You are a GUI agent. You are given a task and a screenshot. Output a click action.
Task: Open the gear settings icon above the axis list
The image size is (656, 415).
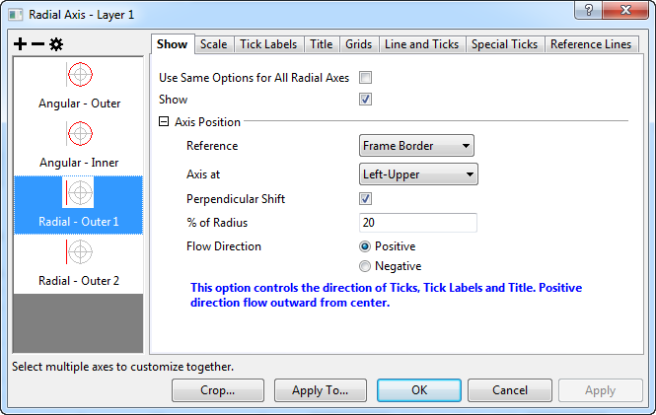(56, 44)
